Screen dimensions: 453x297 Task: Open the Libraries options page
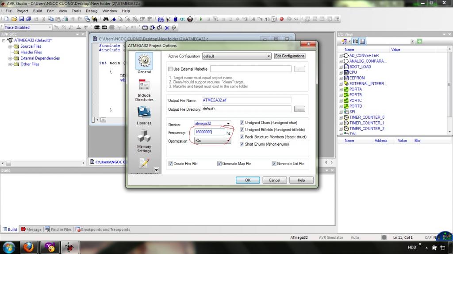click(144, 115)
